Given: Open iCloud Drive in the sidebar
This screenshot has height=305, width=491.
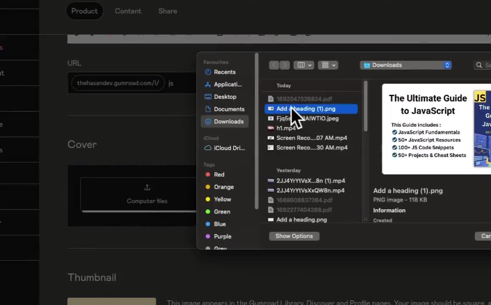Looking at the screenshot, I should [229, 148].
